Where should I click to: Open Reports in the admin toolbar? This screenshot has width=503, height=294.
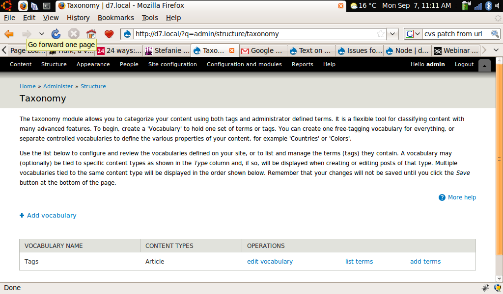pyautogui.click(x=302, y=64)
